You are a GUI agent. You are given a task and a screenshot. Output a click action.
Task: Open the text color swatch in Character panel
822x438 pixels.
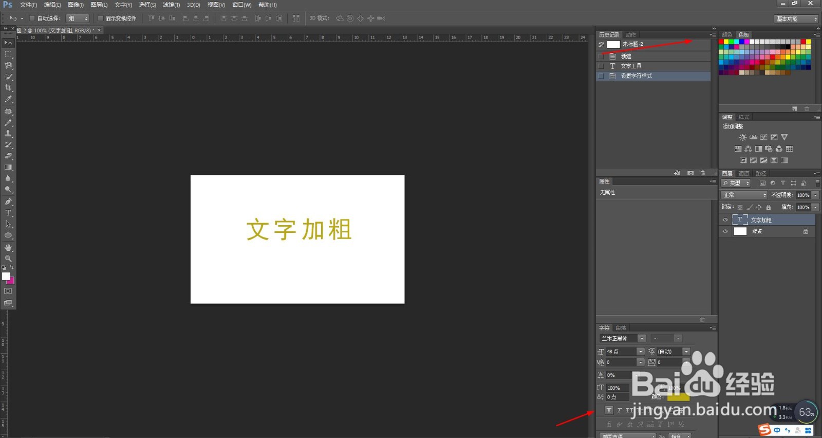(x=678, y=396)
